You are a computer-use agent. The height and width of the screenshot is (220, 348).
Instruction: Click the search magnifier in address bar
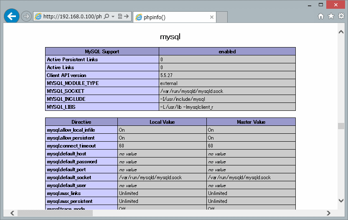click(x=107, y=16)
